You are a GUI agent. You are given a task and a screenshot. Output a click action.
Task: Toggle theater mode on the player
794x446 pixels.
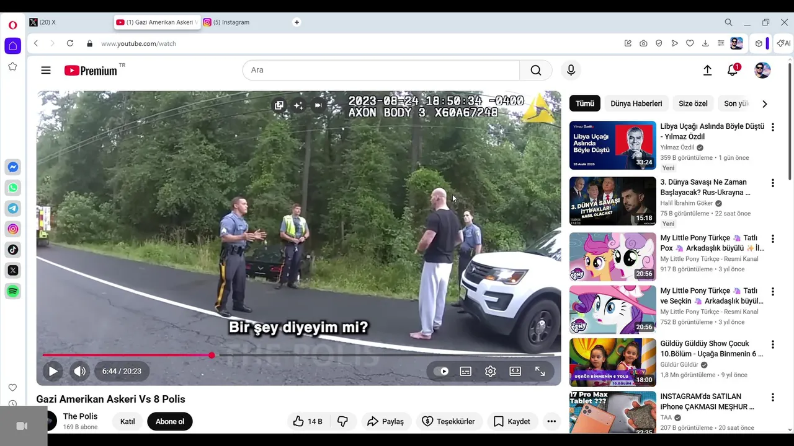(x=515, y=371)
